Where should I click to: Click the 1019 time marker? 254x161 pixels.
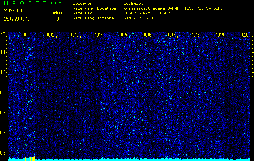coord(220,35)
